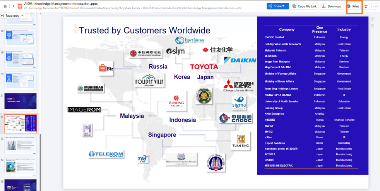Open the more options ellipsis menu
The width and height of the screenshot is (380, 191).
pos(375,6)
